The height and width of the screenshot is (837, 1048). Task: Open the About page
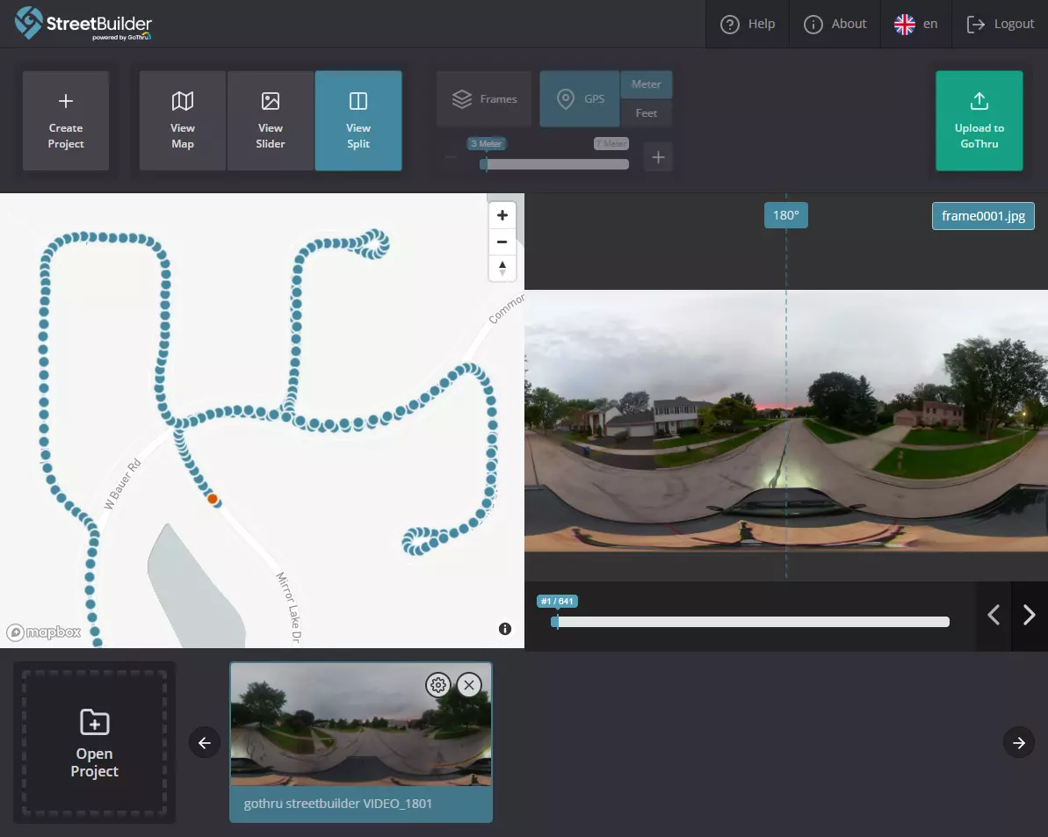point(835,24)
